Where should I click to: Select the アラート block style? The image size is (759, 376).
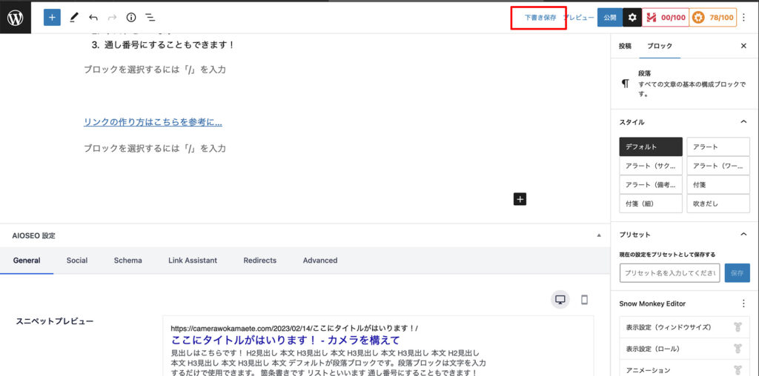(718, 147)
